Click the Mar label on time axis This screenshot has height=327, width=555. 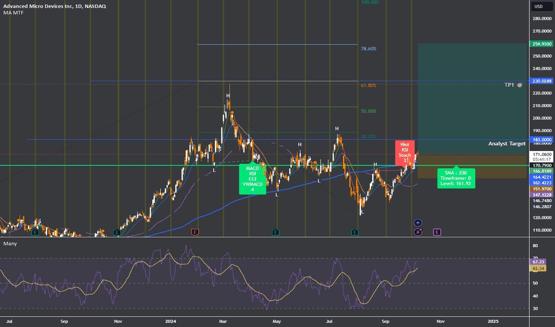click(223, 321)
